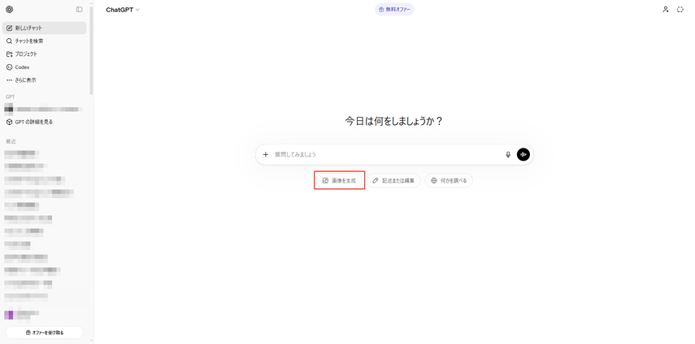
Task: Click the folder icon beside プロジェクト
Action: pos(9,54)
